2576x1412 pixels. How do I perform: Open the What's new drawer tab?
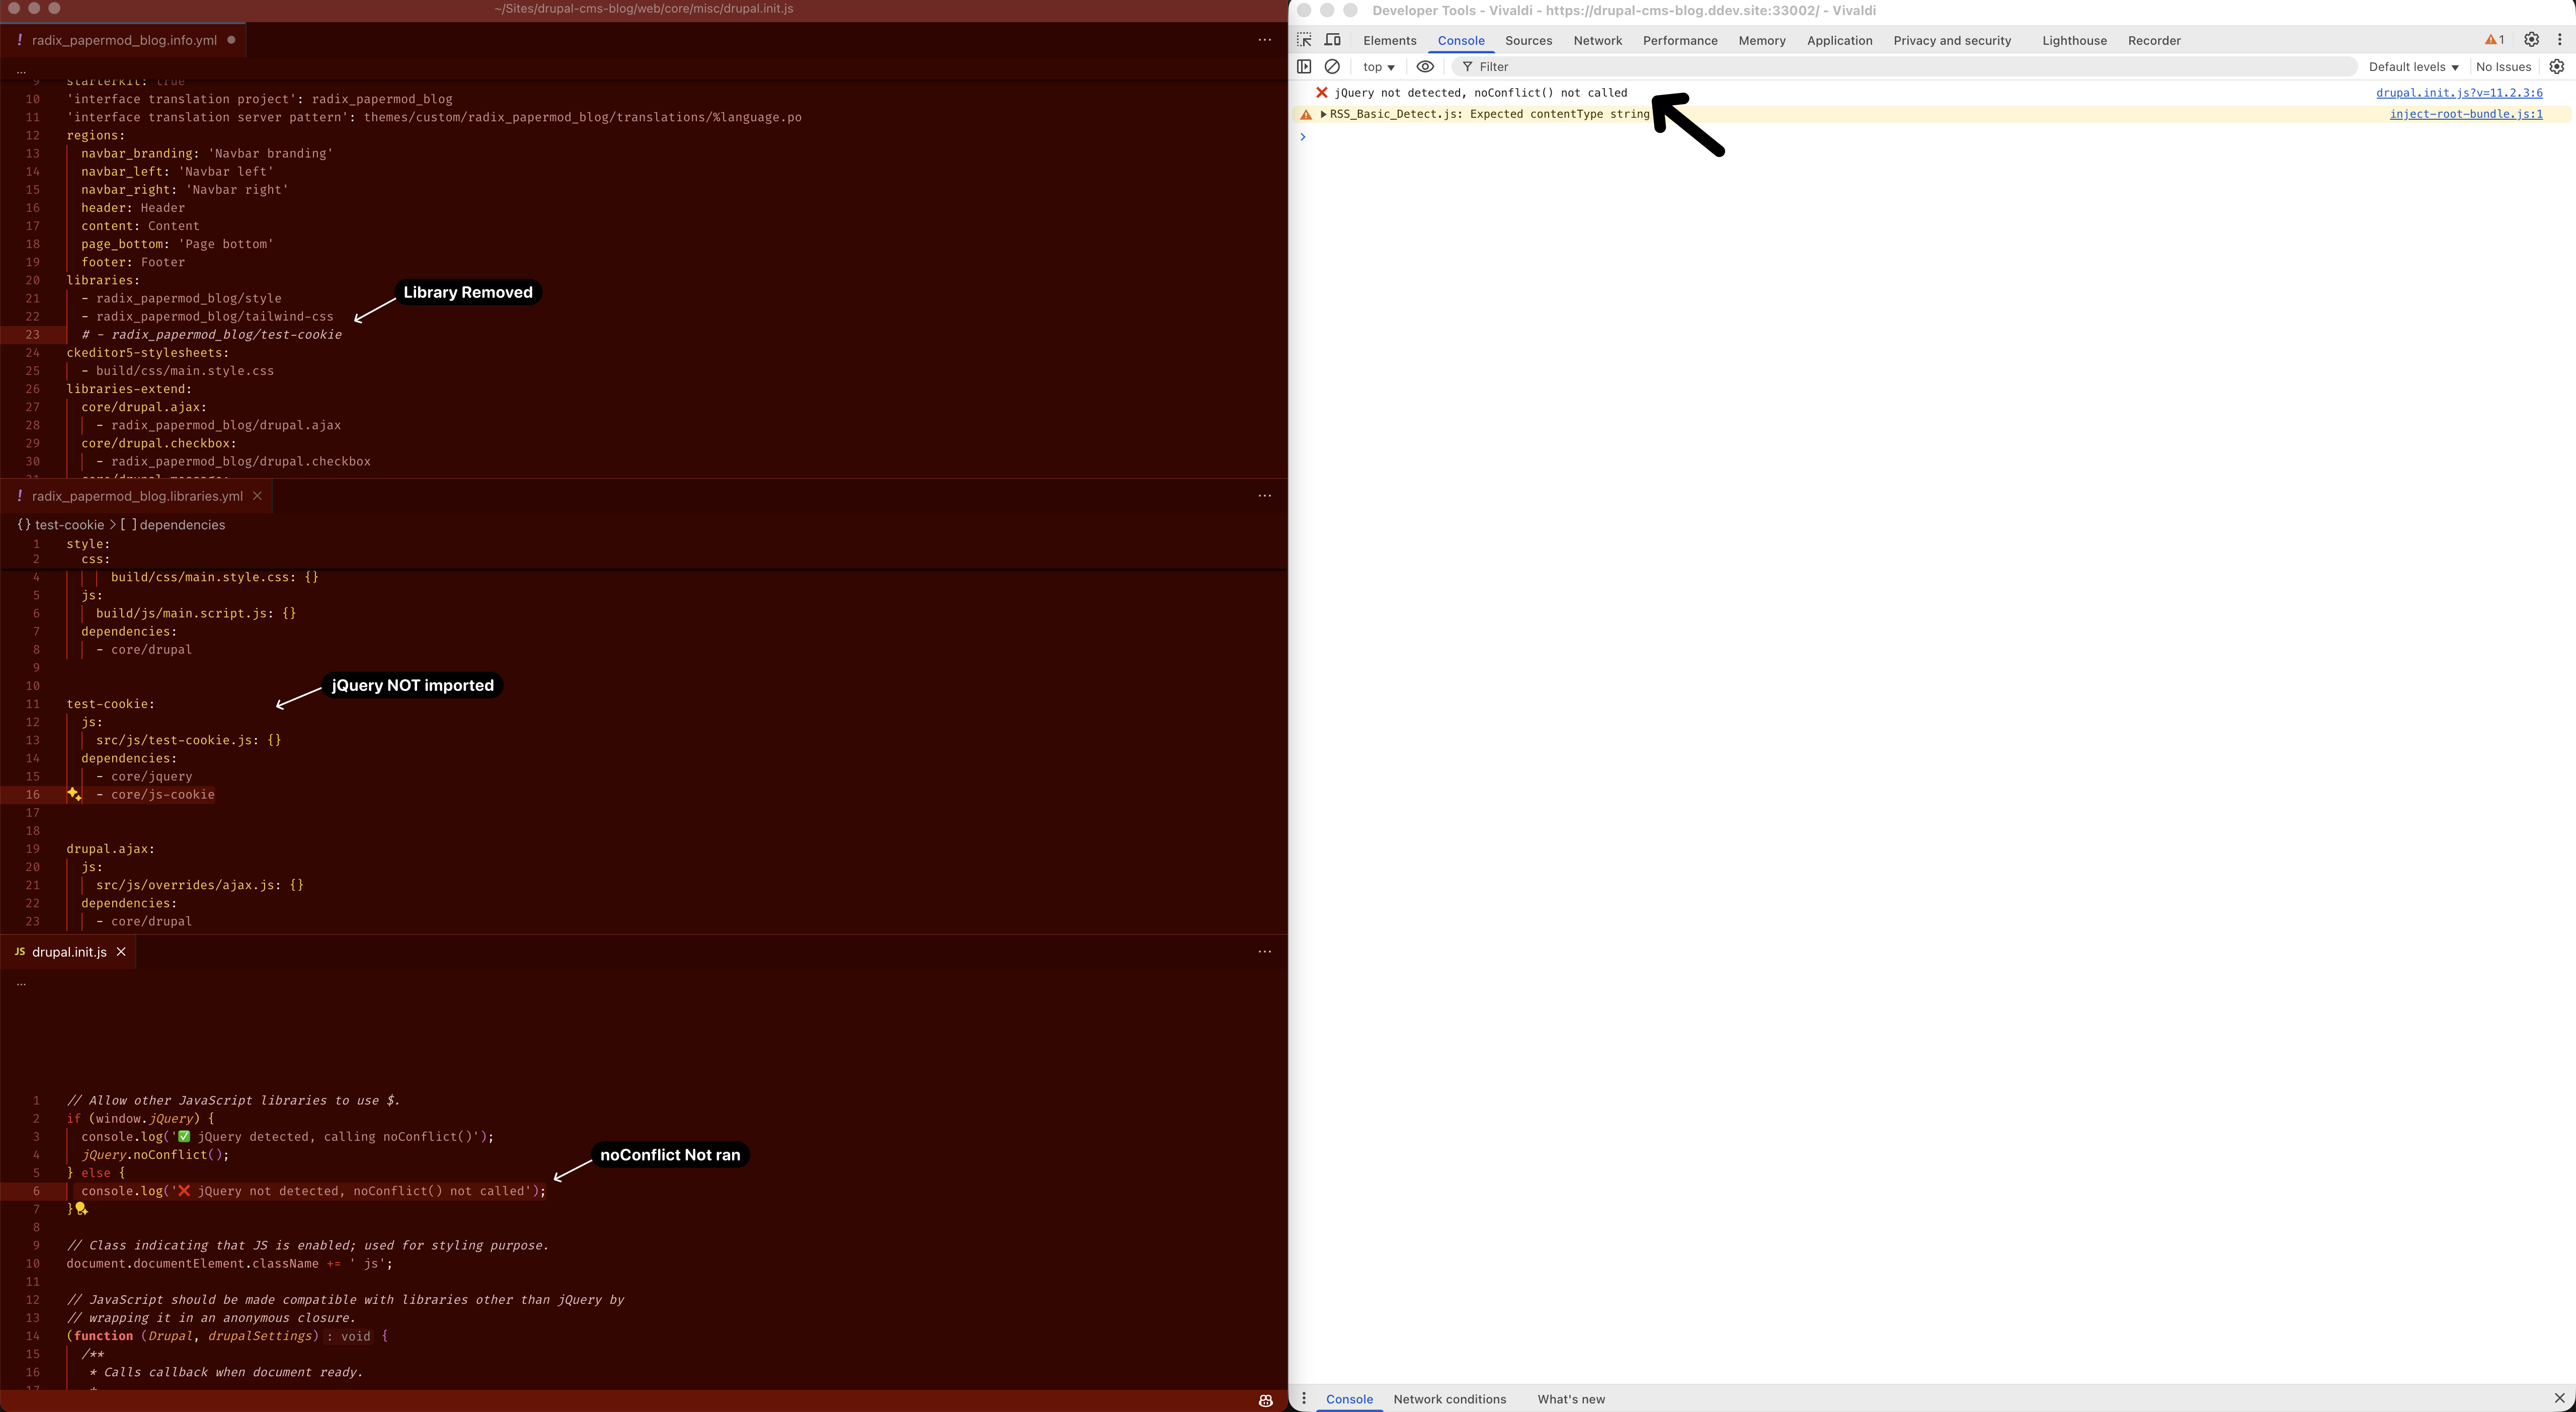(x=1570, y=1399)
